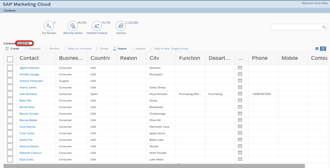Screen dimensions: 330x168
Task: Open the For Review contacts filter icon
Action: [x=49, y=26]
